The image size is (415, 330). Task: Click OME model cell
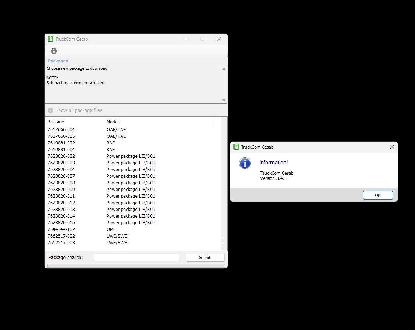(111, 229)
